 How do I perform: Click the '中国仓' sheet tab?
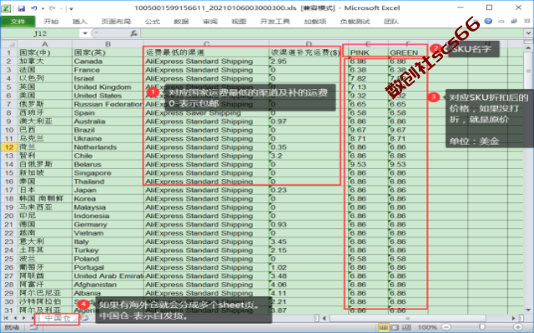click(x=58, y=318)
